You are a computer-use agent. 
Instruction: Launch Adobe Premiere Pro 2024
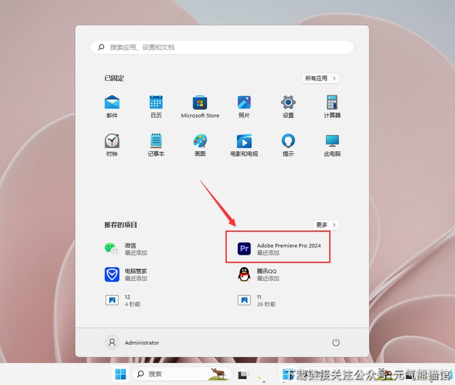(x=278, y=248)
